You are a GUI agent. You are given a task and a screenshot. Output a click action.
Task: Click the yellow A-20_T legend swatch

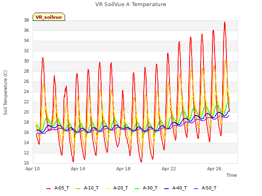pos(107,189)
